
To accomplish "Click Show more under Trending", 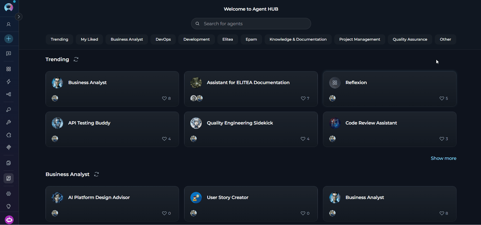I will tap(443, 158).
